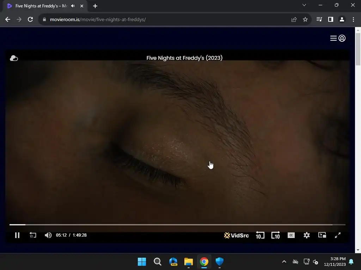Open Chrome media controls icon
The height and width of the screenshot is (270, 361).
click(319, 20)
